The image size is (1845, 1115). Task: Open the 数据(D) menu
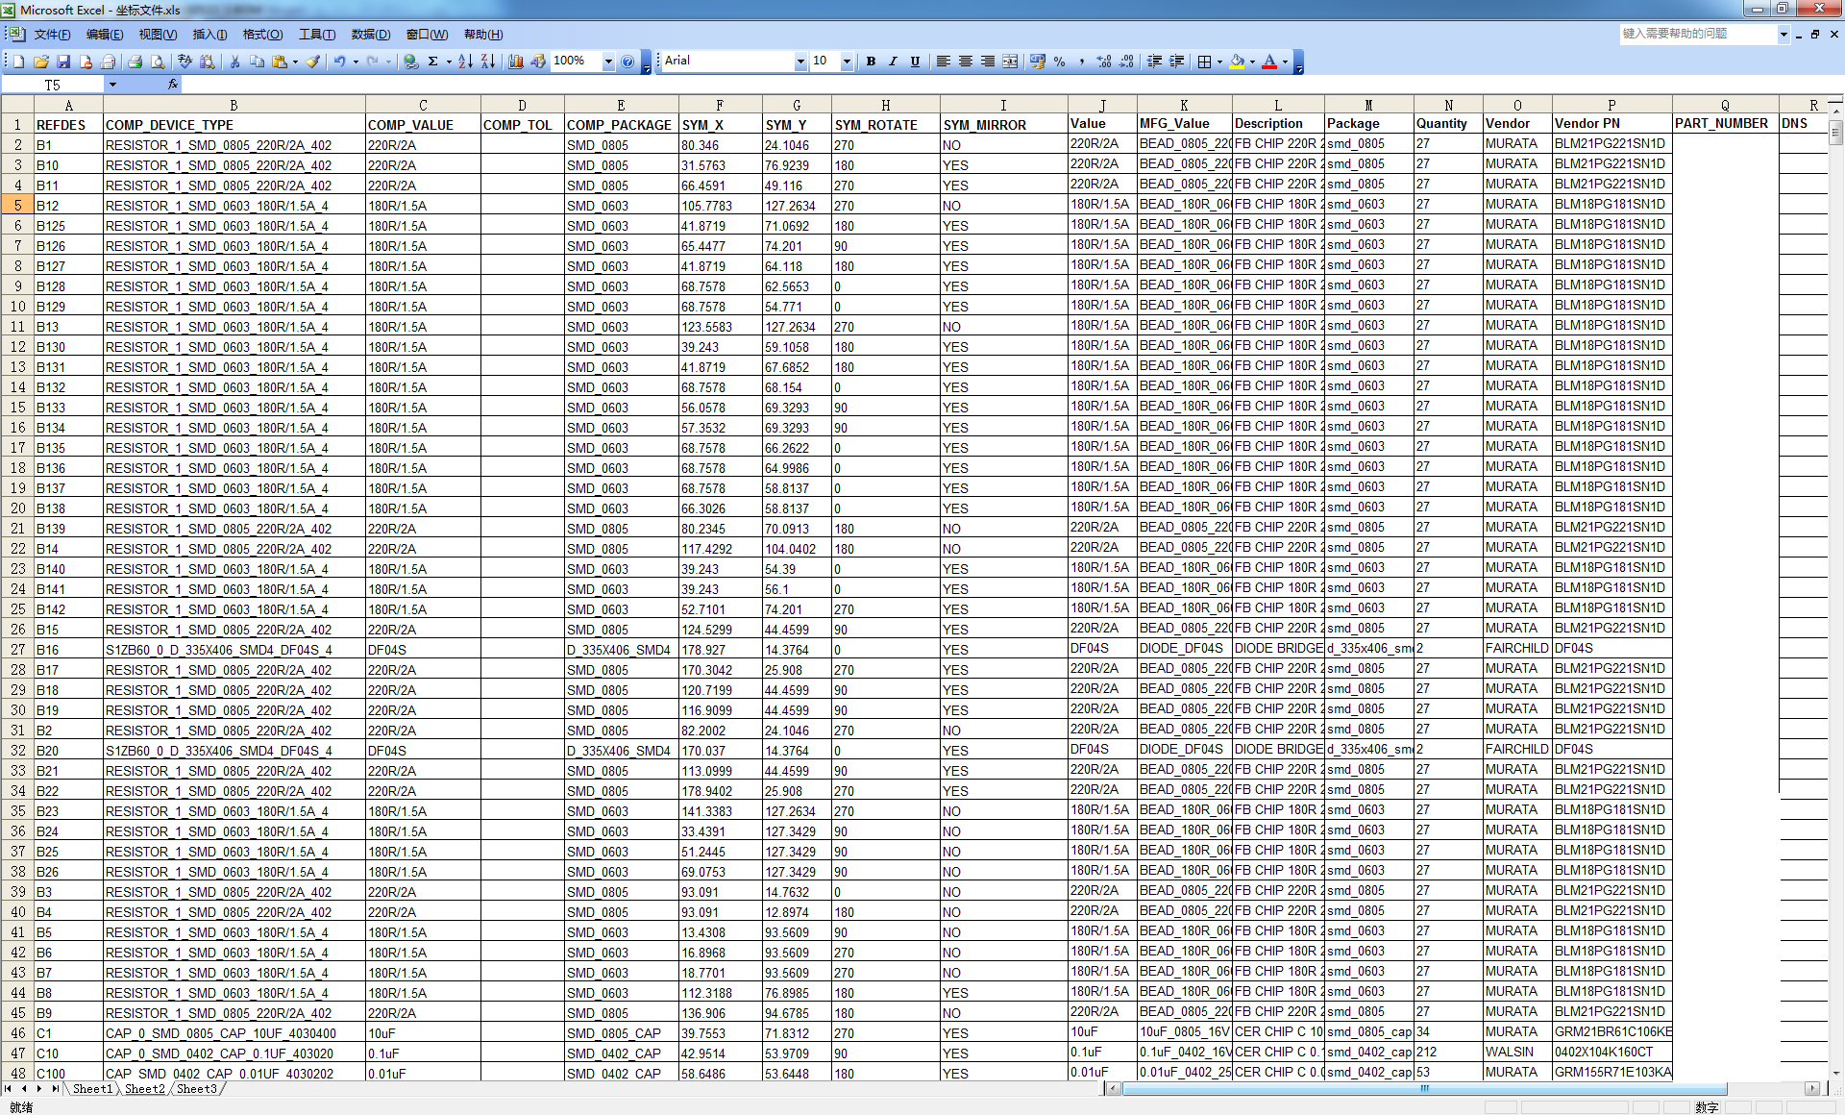click(x=370, y=35)
